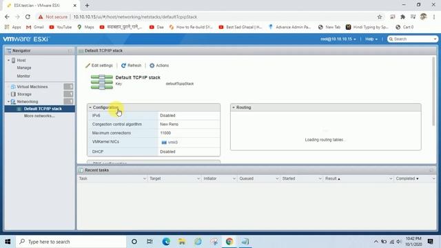The width and height of the screenshot is (441, 248).
Task: Show hidden system tray icons
Action: (x=376, y=242)
